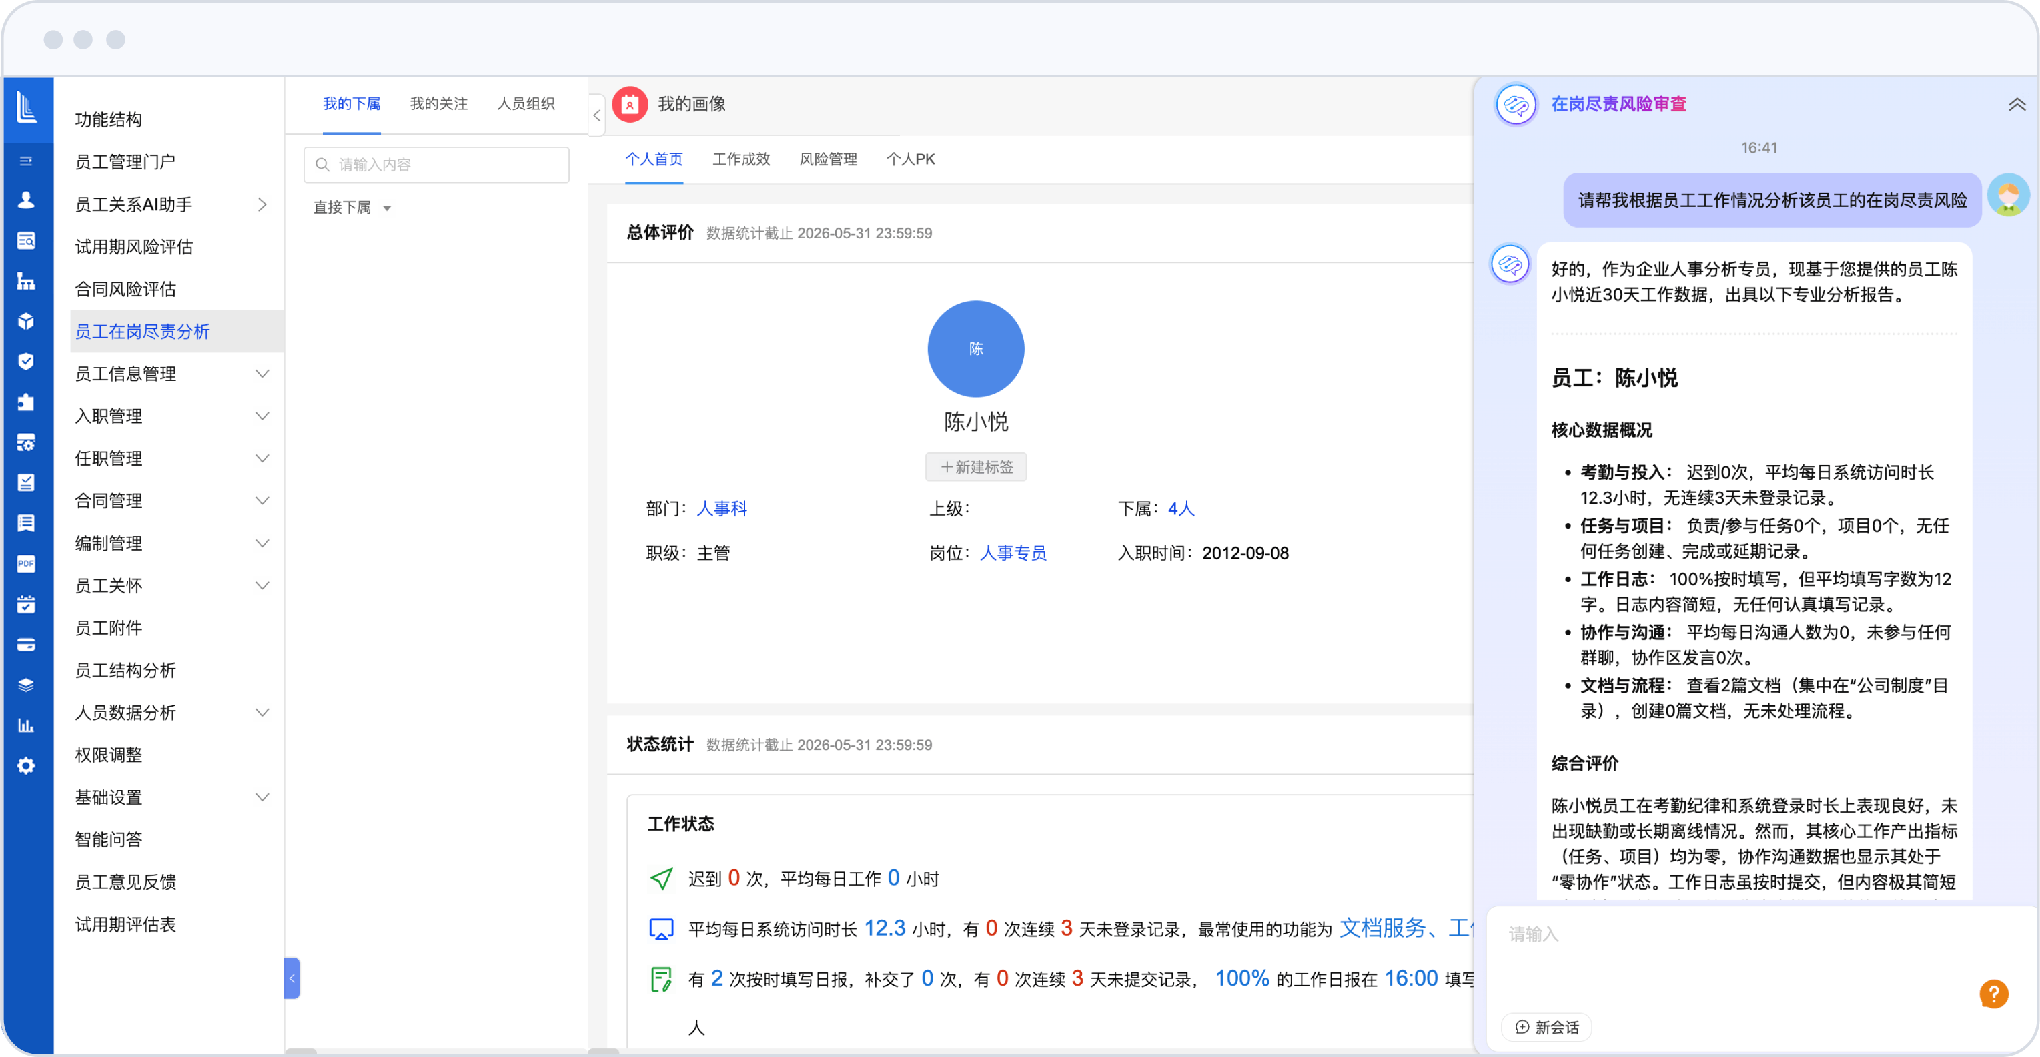Click the monitor icon beside 平均每日系统访问时长

[661, 929]
